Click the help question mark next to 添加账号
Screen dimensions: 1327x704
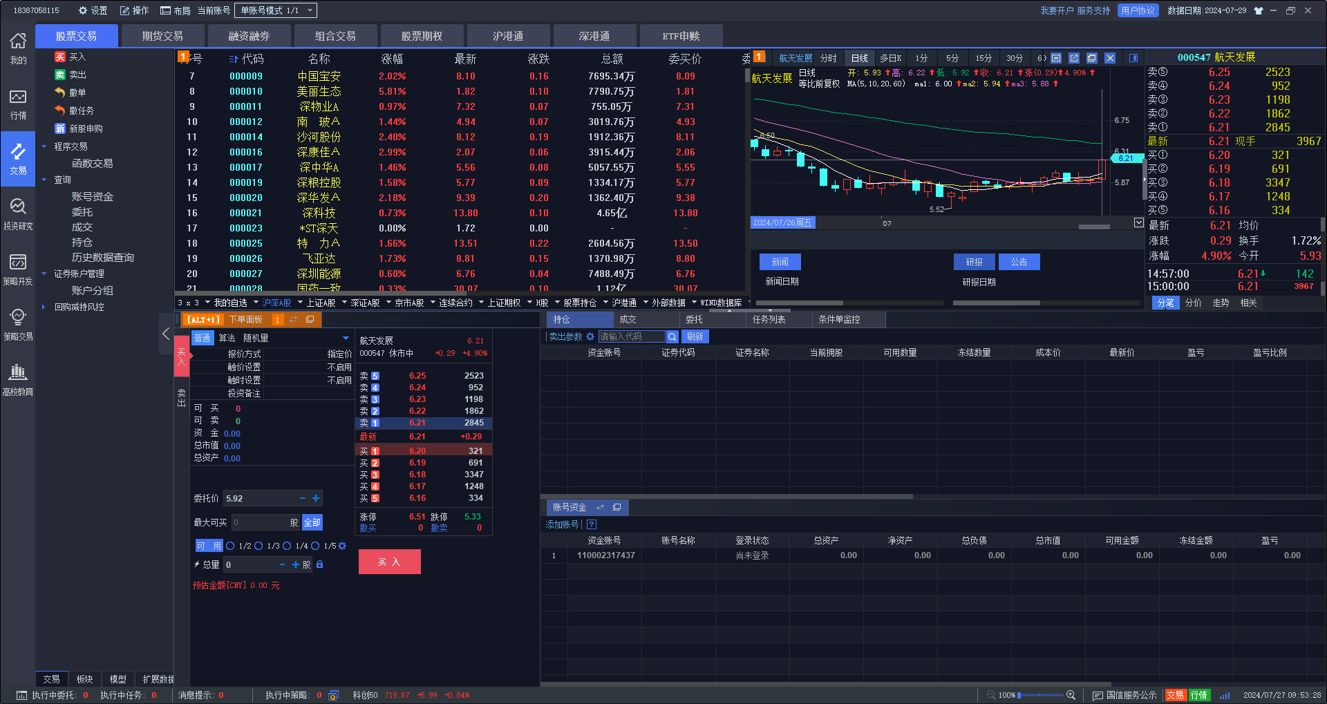pyautogui.click(x=592, y=524)
